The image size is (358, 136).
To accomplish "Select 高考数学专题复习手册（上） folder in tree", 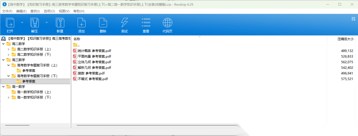I will coord(37,65).
